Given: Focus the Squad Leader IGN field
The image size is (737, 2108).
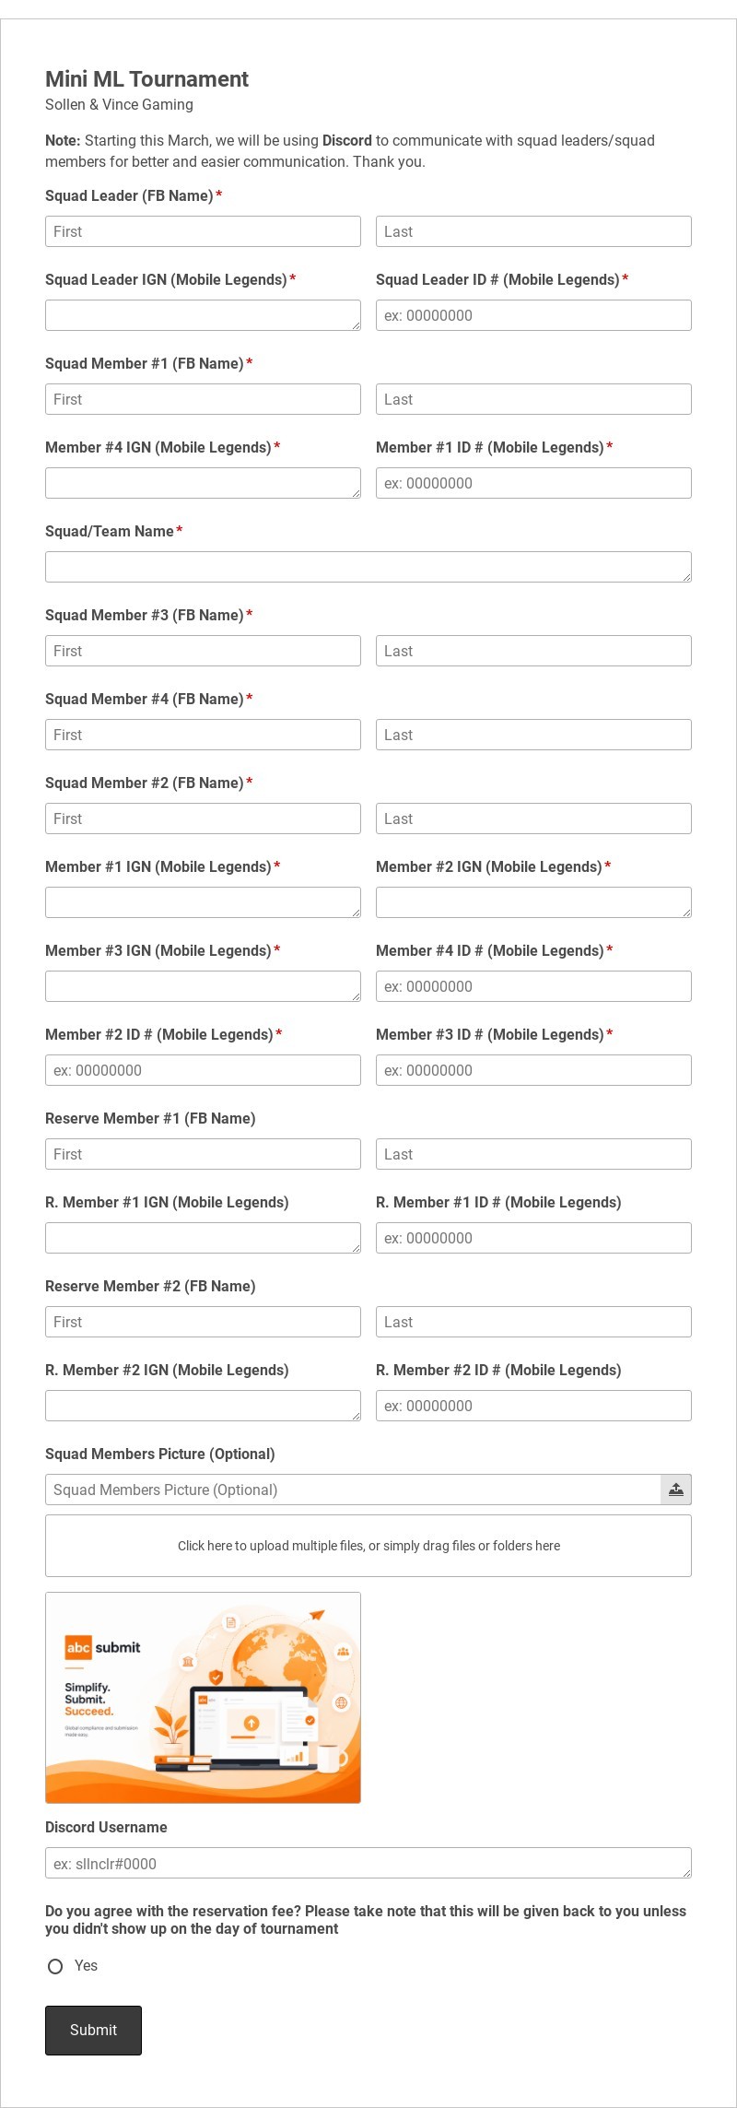Looking at the screenshot, I should [x=203, y=315].
